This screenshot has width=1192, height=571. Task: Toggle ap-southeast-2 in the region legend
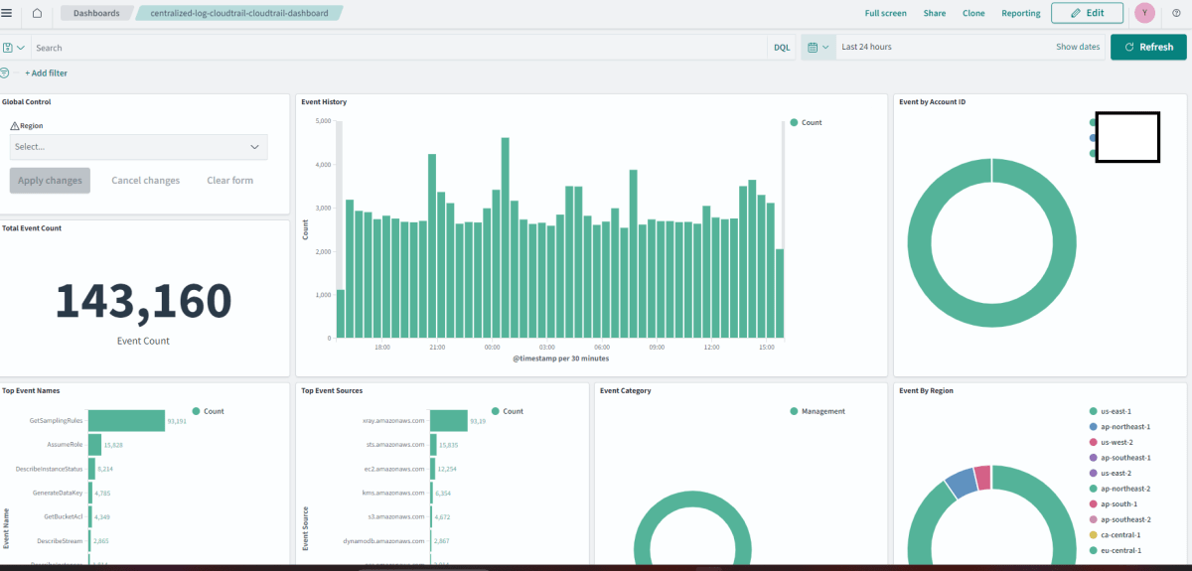coord(1119,519)
